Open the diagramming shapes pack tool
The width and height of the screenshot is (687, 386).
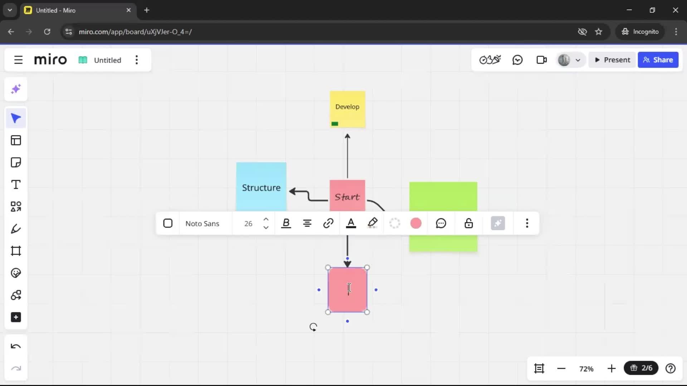(x=16, y=295)
